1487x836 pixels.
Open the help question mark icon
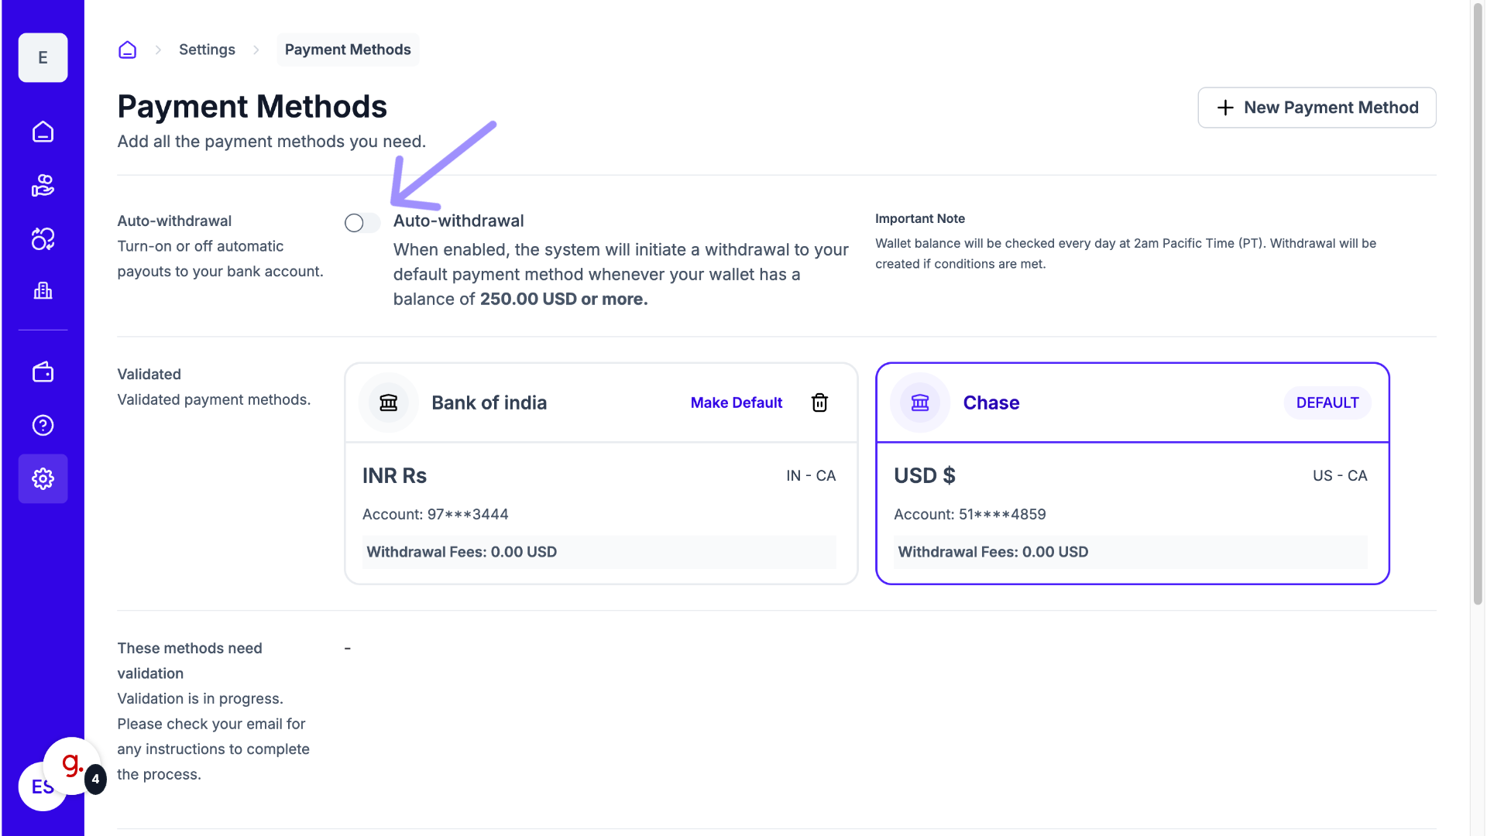pos(43,425)
